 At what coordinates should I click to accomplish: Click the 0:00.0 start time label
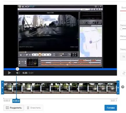point(7,101)
